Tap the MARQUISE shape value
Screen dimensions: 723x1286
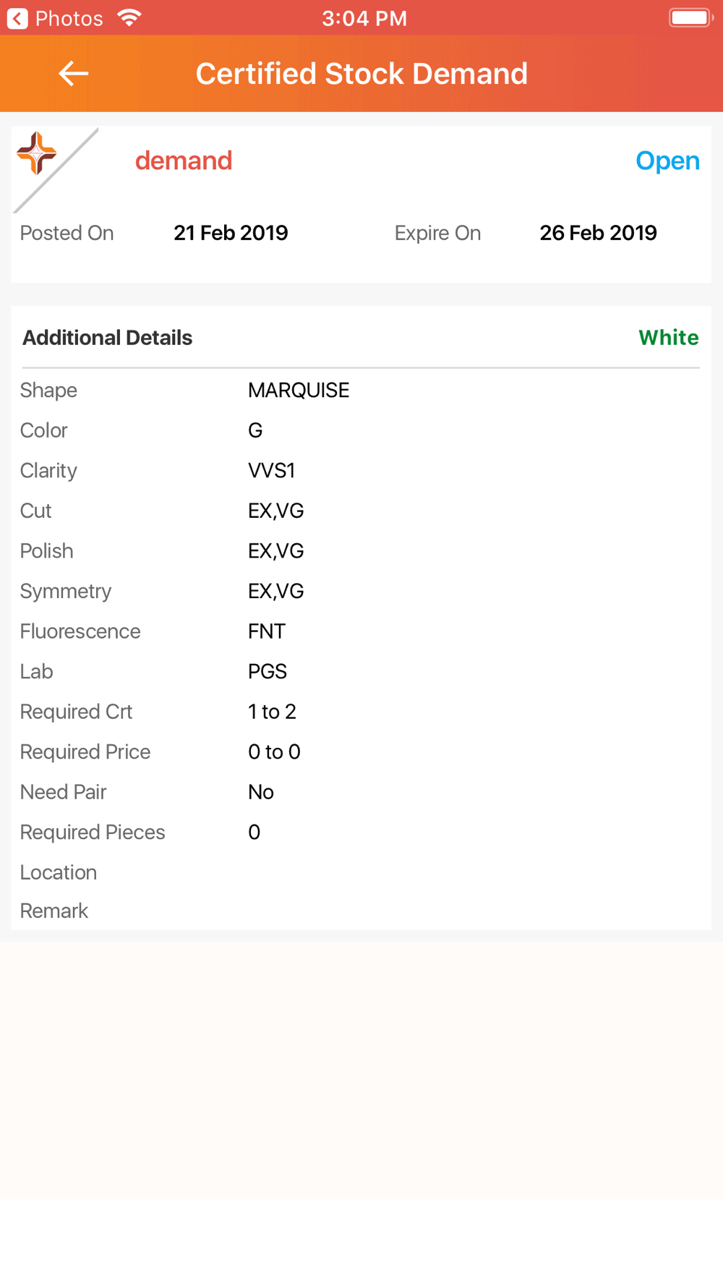coord(299,391)
